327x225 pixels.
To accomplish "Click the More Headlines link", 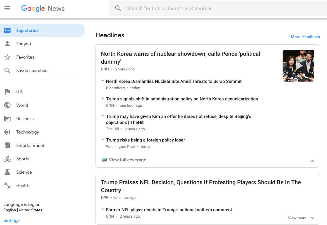I will [x=305, y=37].
